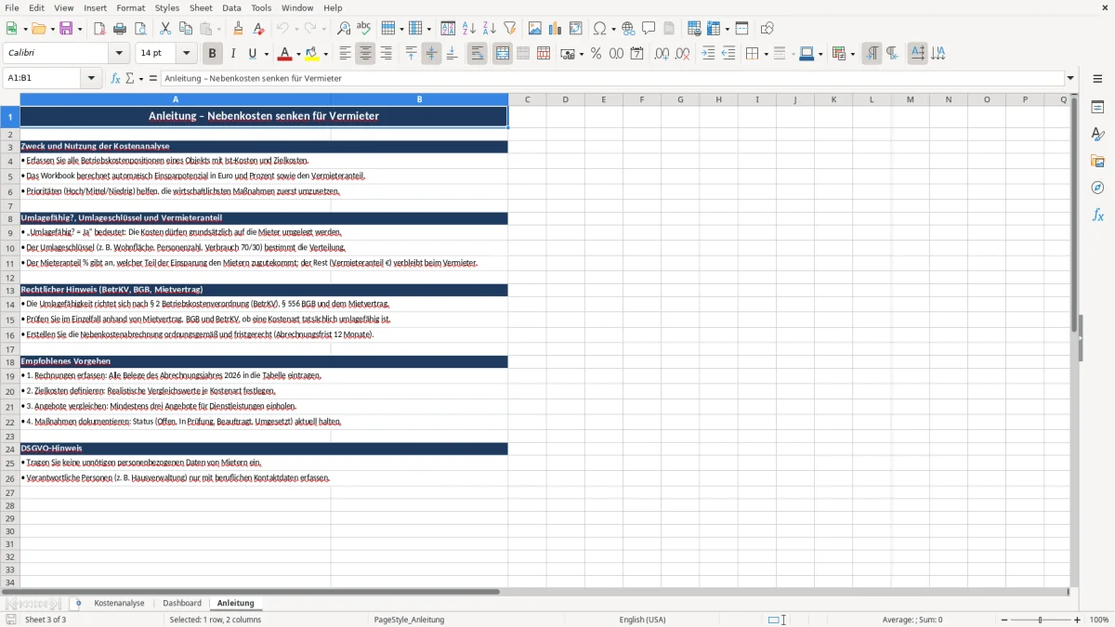
Task: Toggle Italic formatting
Action: [x=233, y=54]
